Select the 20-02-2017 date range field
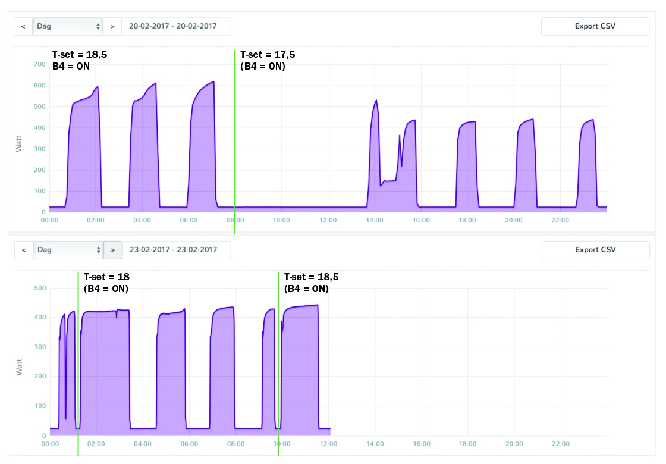This screenshot has height=464, width=666. coord(176,26)
